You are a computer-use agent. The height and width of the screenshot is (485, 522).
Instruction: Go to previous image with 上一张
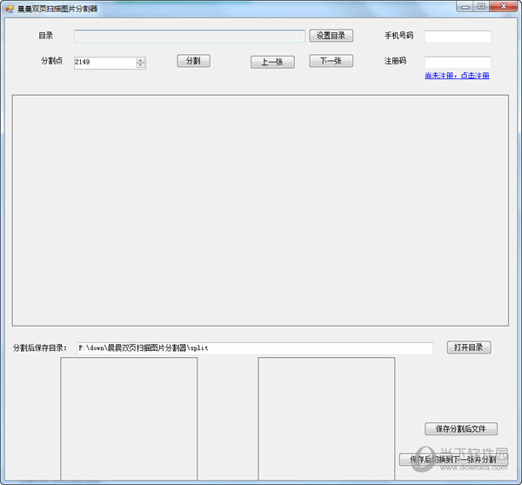pyautogui.click(x=272, y=62)
